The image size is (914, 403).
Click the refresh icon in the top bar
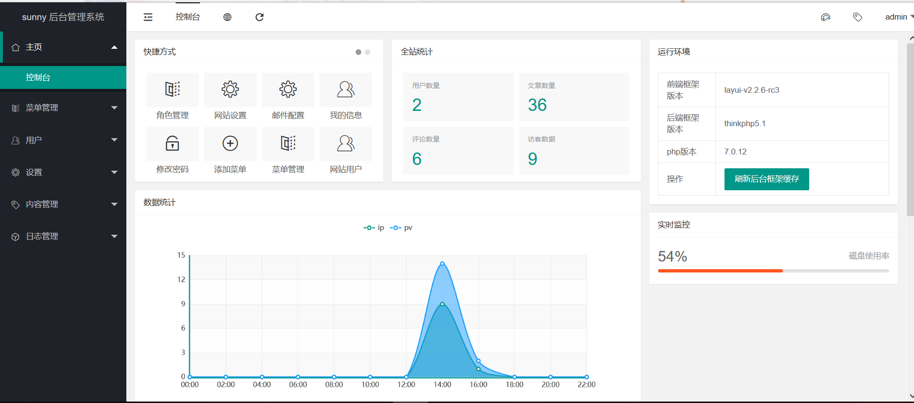pos(259,17)
